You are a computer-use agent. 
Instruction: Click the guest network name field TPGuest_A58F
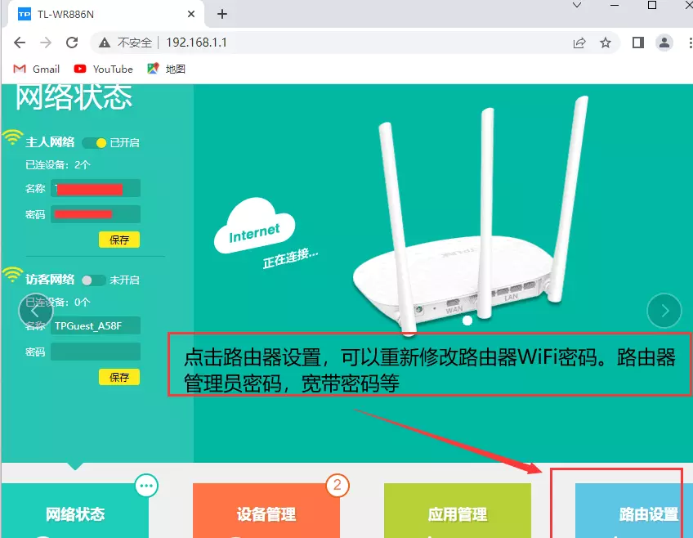(x=95, y=325)
